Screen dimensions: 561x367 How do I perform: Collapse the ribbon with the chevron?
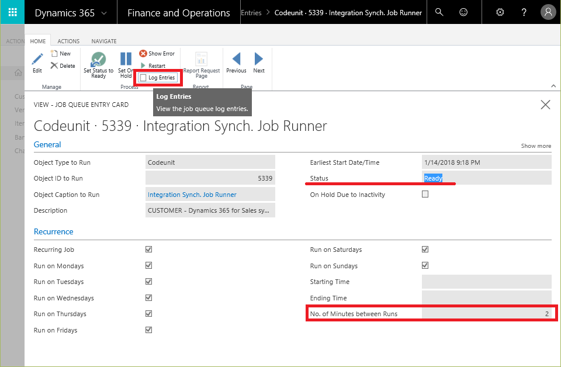coord(553,86)
